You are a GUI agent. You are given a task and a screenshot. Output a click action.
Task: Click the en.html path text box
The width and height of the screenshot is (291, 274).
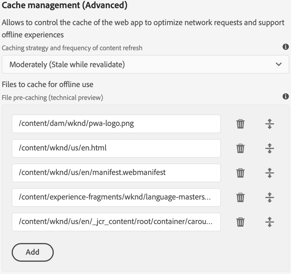point(117,148)
